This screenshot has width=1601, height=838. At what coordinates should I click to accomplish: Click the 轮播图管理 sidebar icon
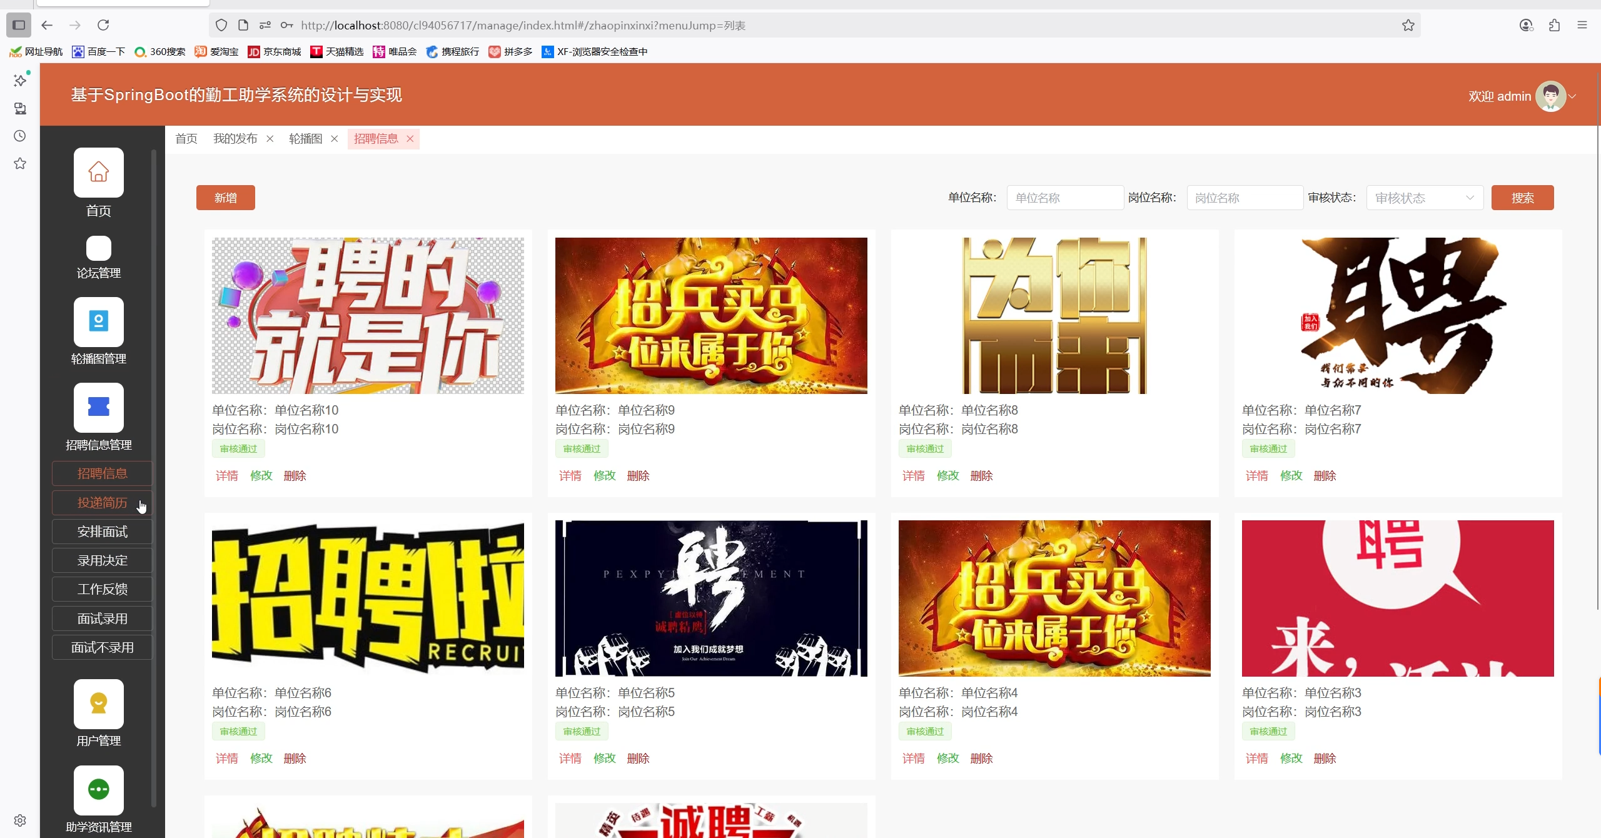98,321
